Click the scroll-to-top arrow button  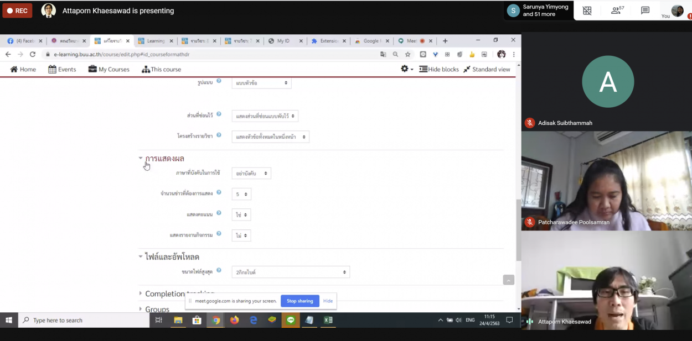[x=508, y=280]
